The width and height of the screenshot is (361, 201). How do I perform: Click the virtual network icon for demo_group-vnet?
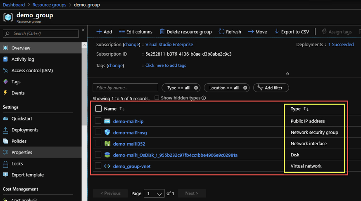click(107, 166)
